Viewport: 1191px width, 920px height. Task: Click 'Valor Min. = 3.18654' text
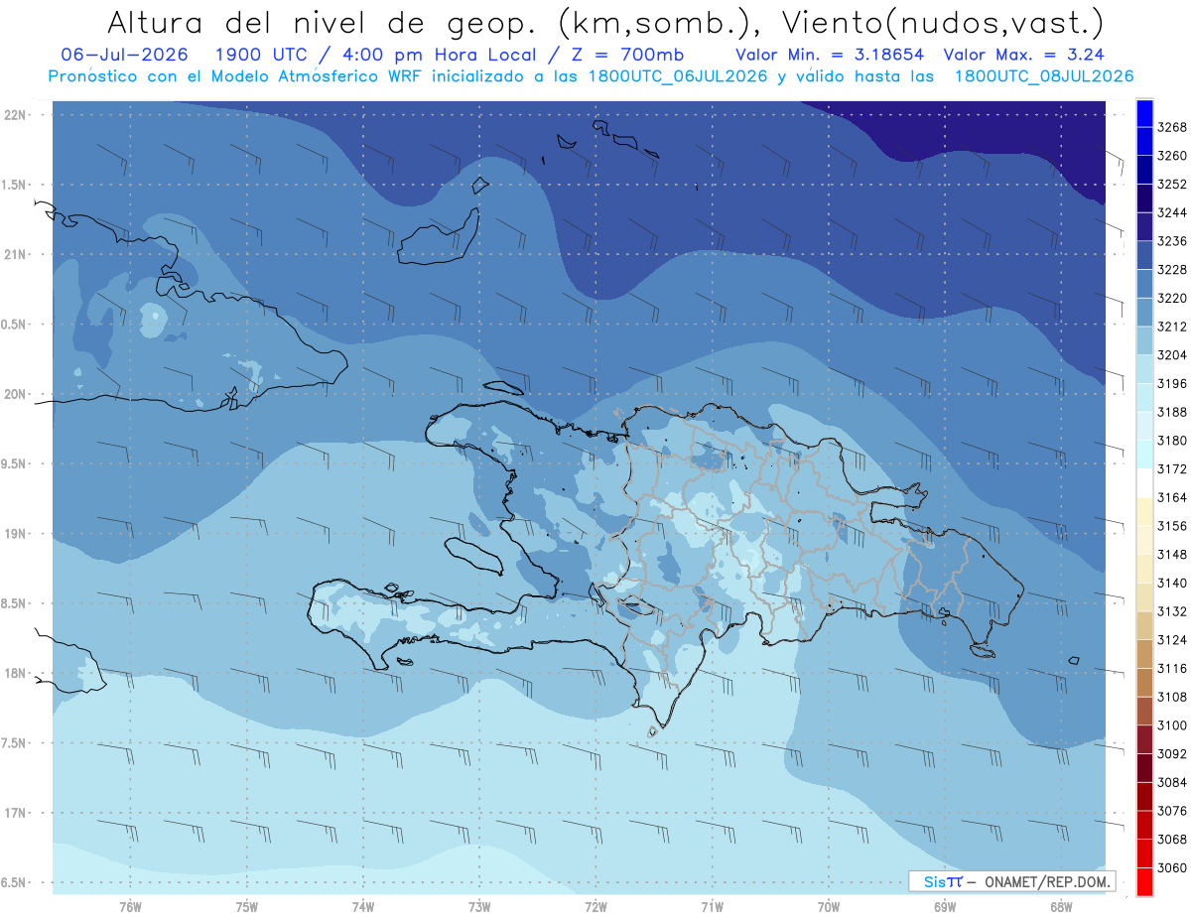click(831, 55)
